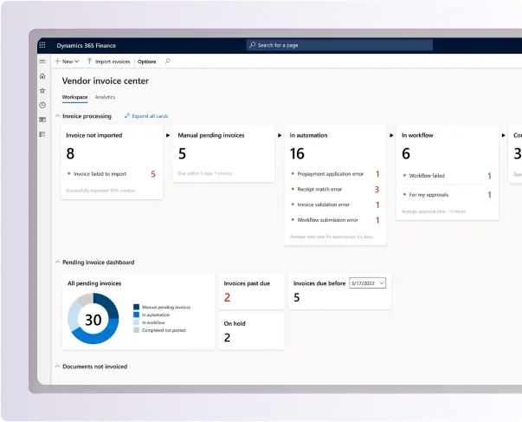
Task: Click Completed not posted legend swatch
Action: point(136,330)
